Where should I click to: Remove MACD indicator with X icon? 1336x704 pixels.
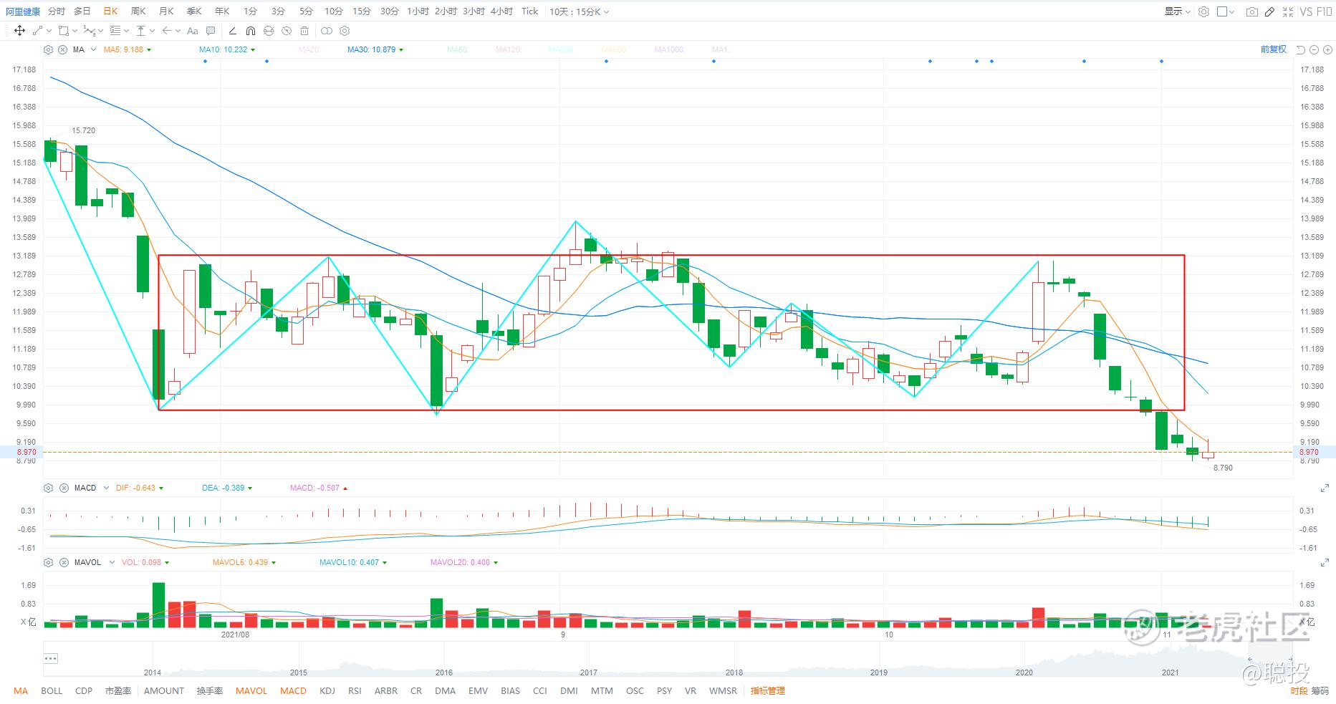62,488
